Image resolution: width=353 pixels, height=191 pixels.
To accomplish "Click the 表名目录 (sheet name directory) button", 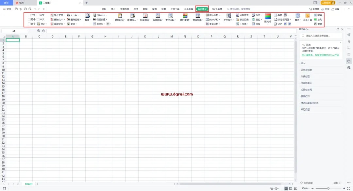I will tap(242, 20).
